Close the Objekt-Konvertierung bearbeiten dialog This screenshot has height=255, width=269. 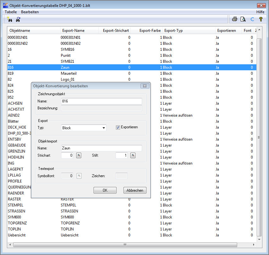pyautogui.click(x=145, y=86)
